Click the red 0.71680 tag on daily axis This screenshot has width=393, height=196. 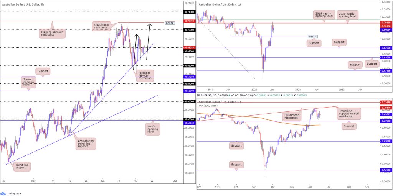click(x=386, y=103)
